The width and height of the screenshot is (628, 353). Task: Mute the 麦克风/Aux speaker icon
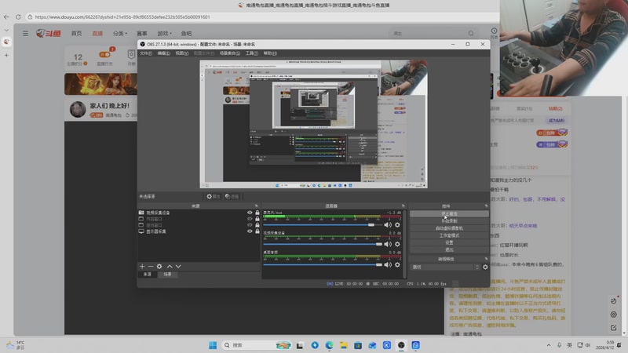(388, 225)
